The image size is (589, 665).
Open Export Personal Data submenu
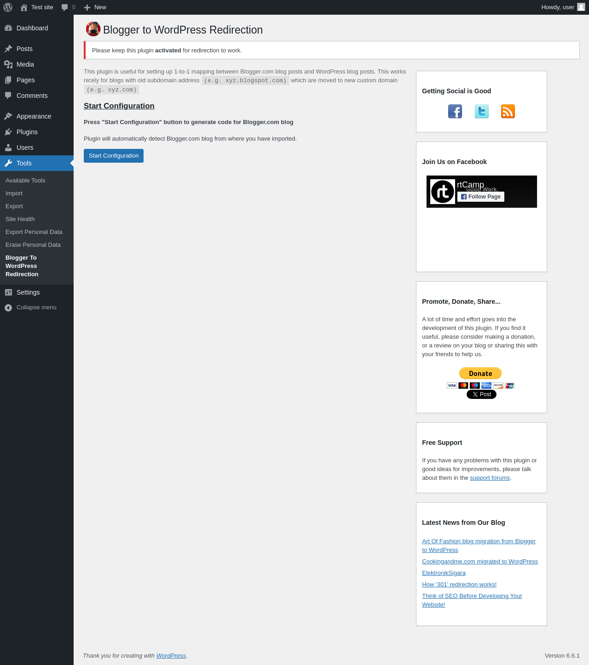click(34, 232)
